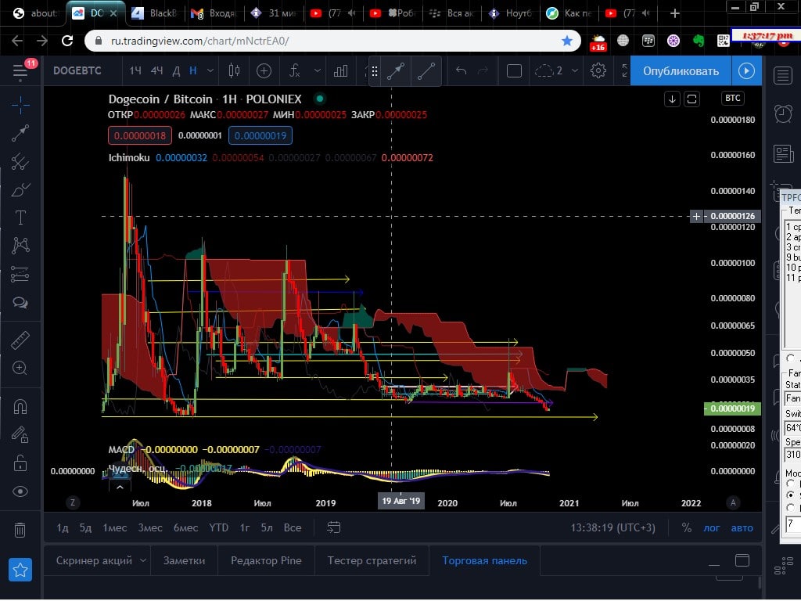Toggle percent scale
The image size is (801, 601).
(x=687, y=528)
